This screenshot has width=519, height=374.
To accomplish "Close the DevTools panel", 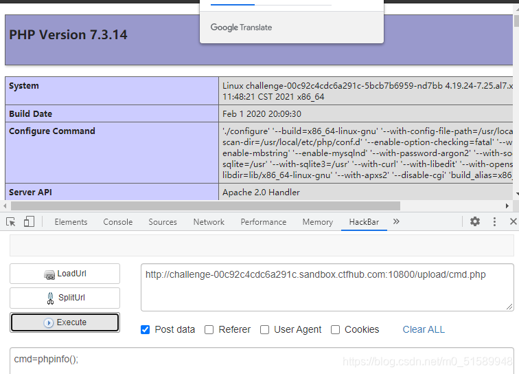I will coord(513,221).
